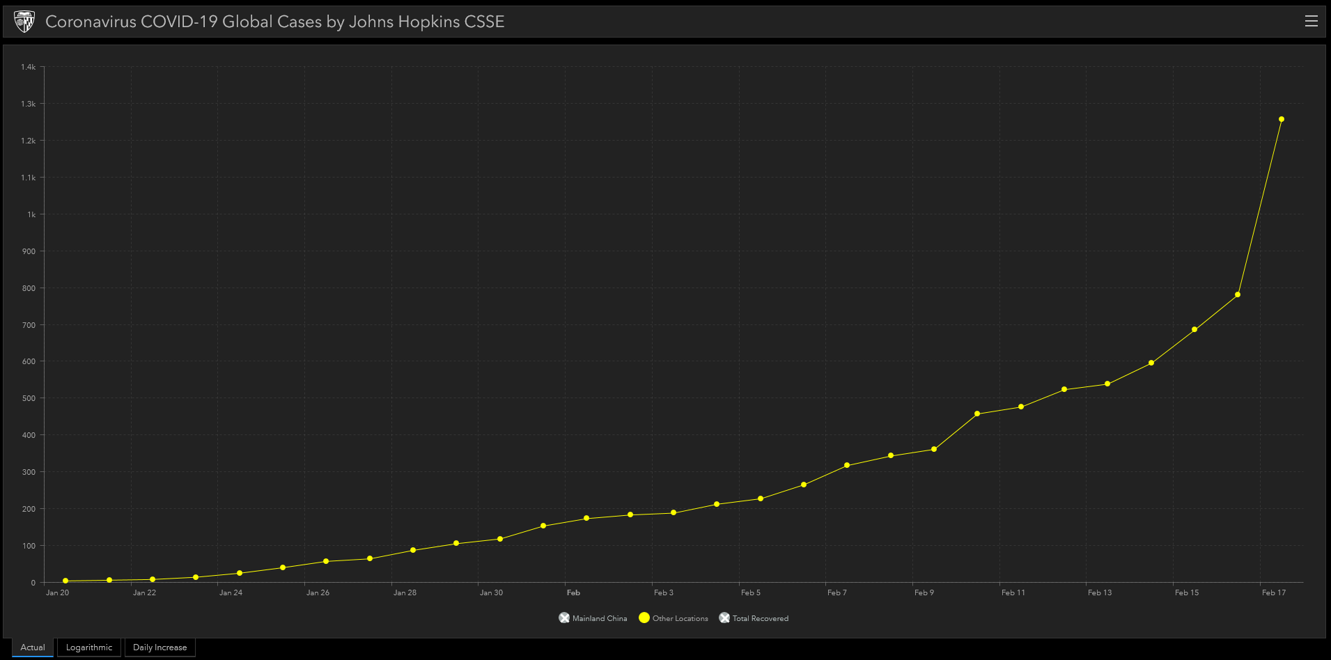This screenshot has height=660, width=1331.
Task: Click the first data point at chart's left
Action: pyautogui.click(x=65, y=581)
